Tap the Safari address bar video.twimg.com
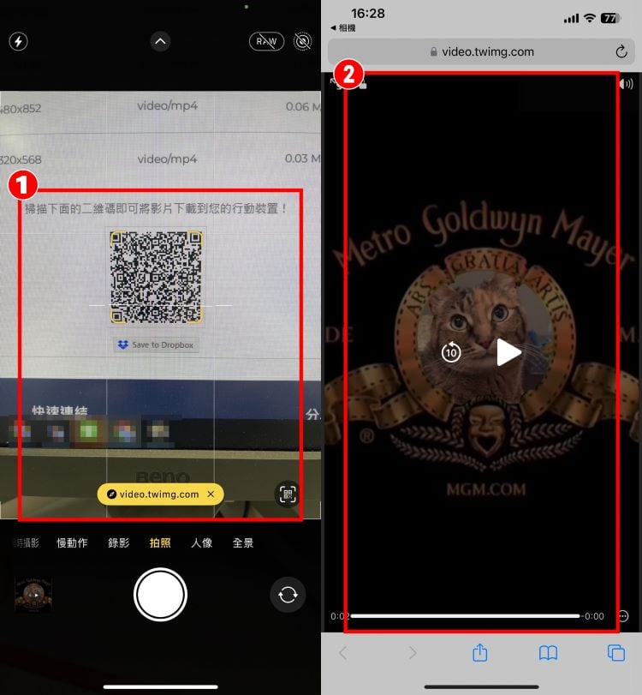This screenshot has width=642, height=695. (x=481, y=52)
